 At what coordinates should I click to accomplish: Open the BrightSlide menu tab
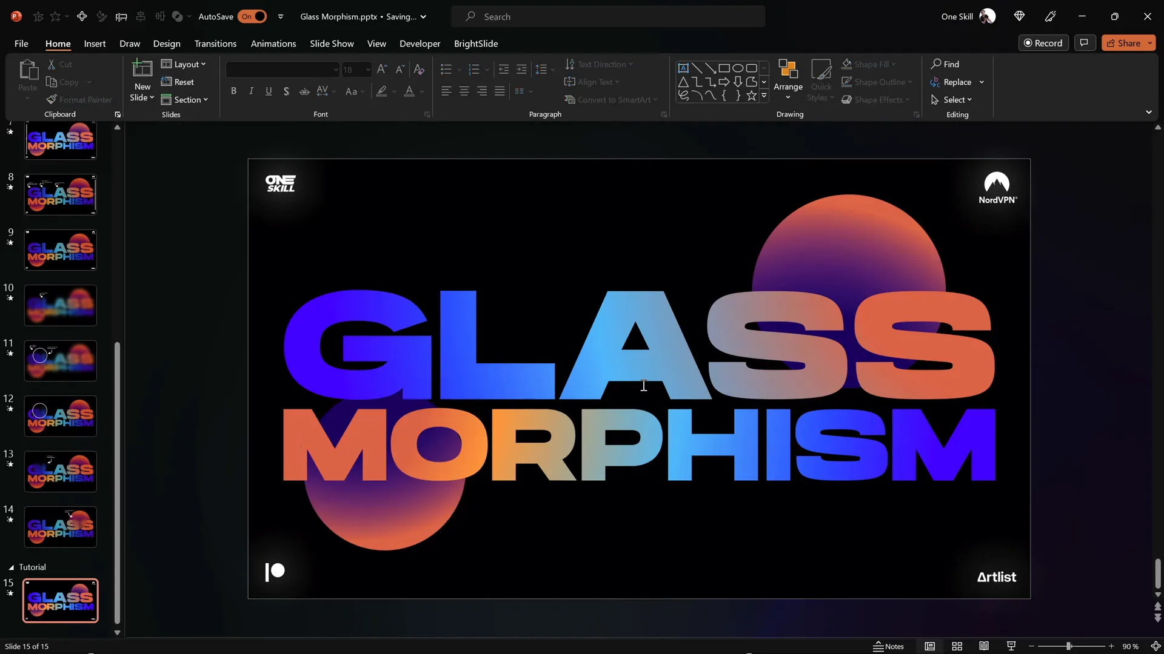click(477, 44)
